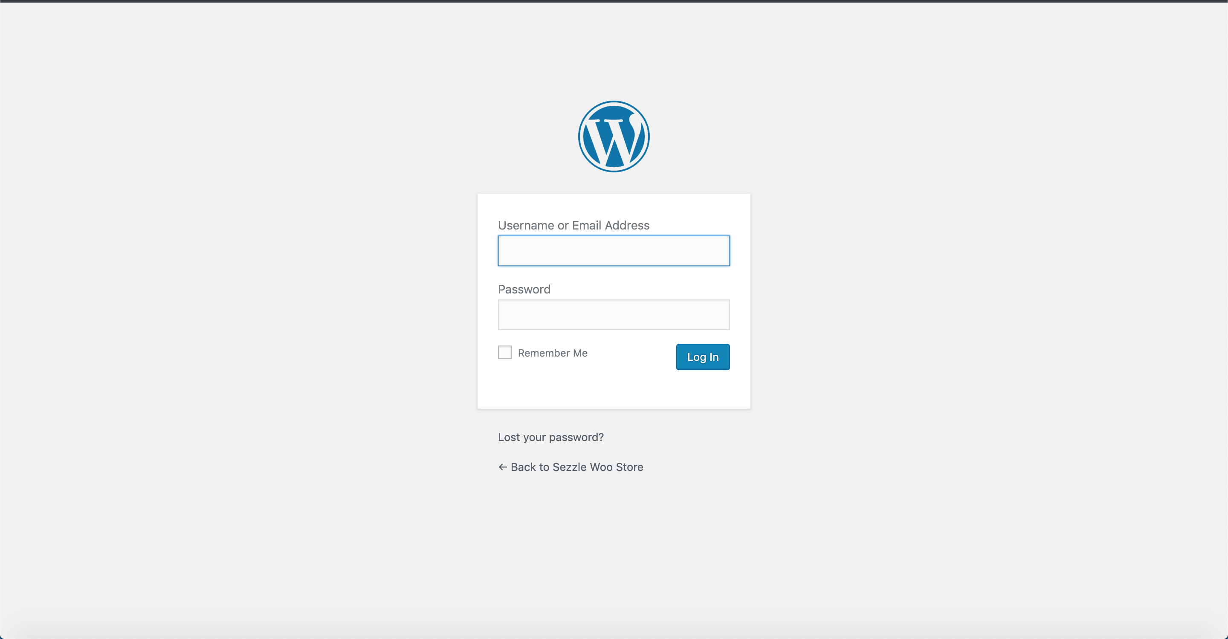This screenshot has height=639, width=1228.
Task: Click the WordPress.org logo link above form
Action: pos(614,137)
